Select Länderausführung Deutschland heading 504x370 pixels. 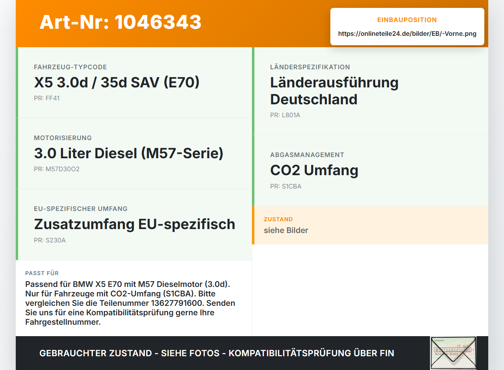tap(334, 91)
